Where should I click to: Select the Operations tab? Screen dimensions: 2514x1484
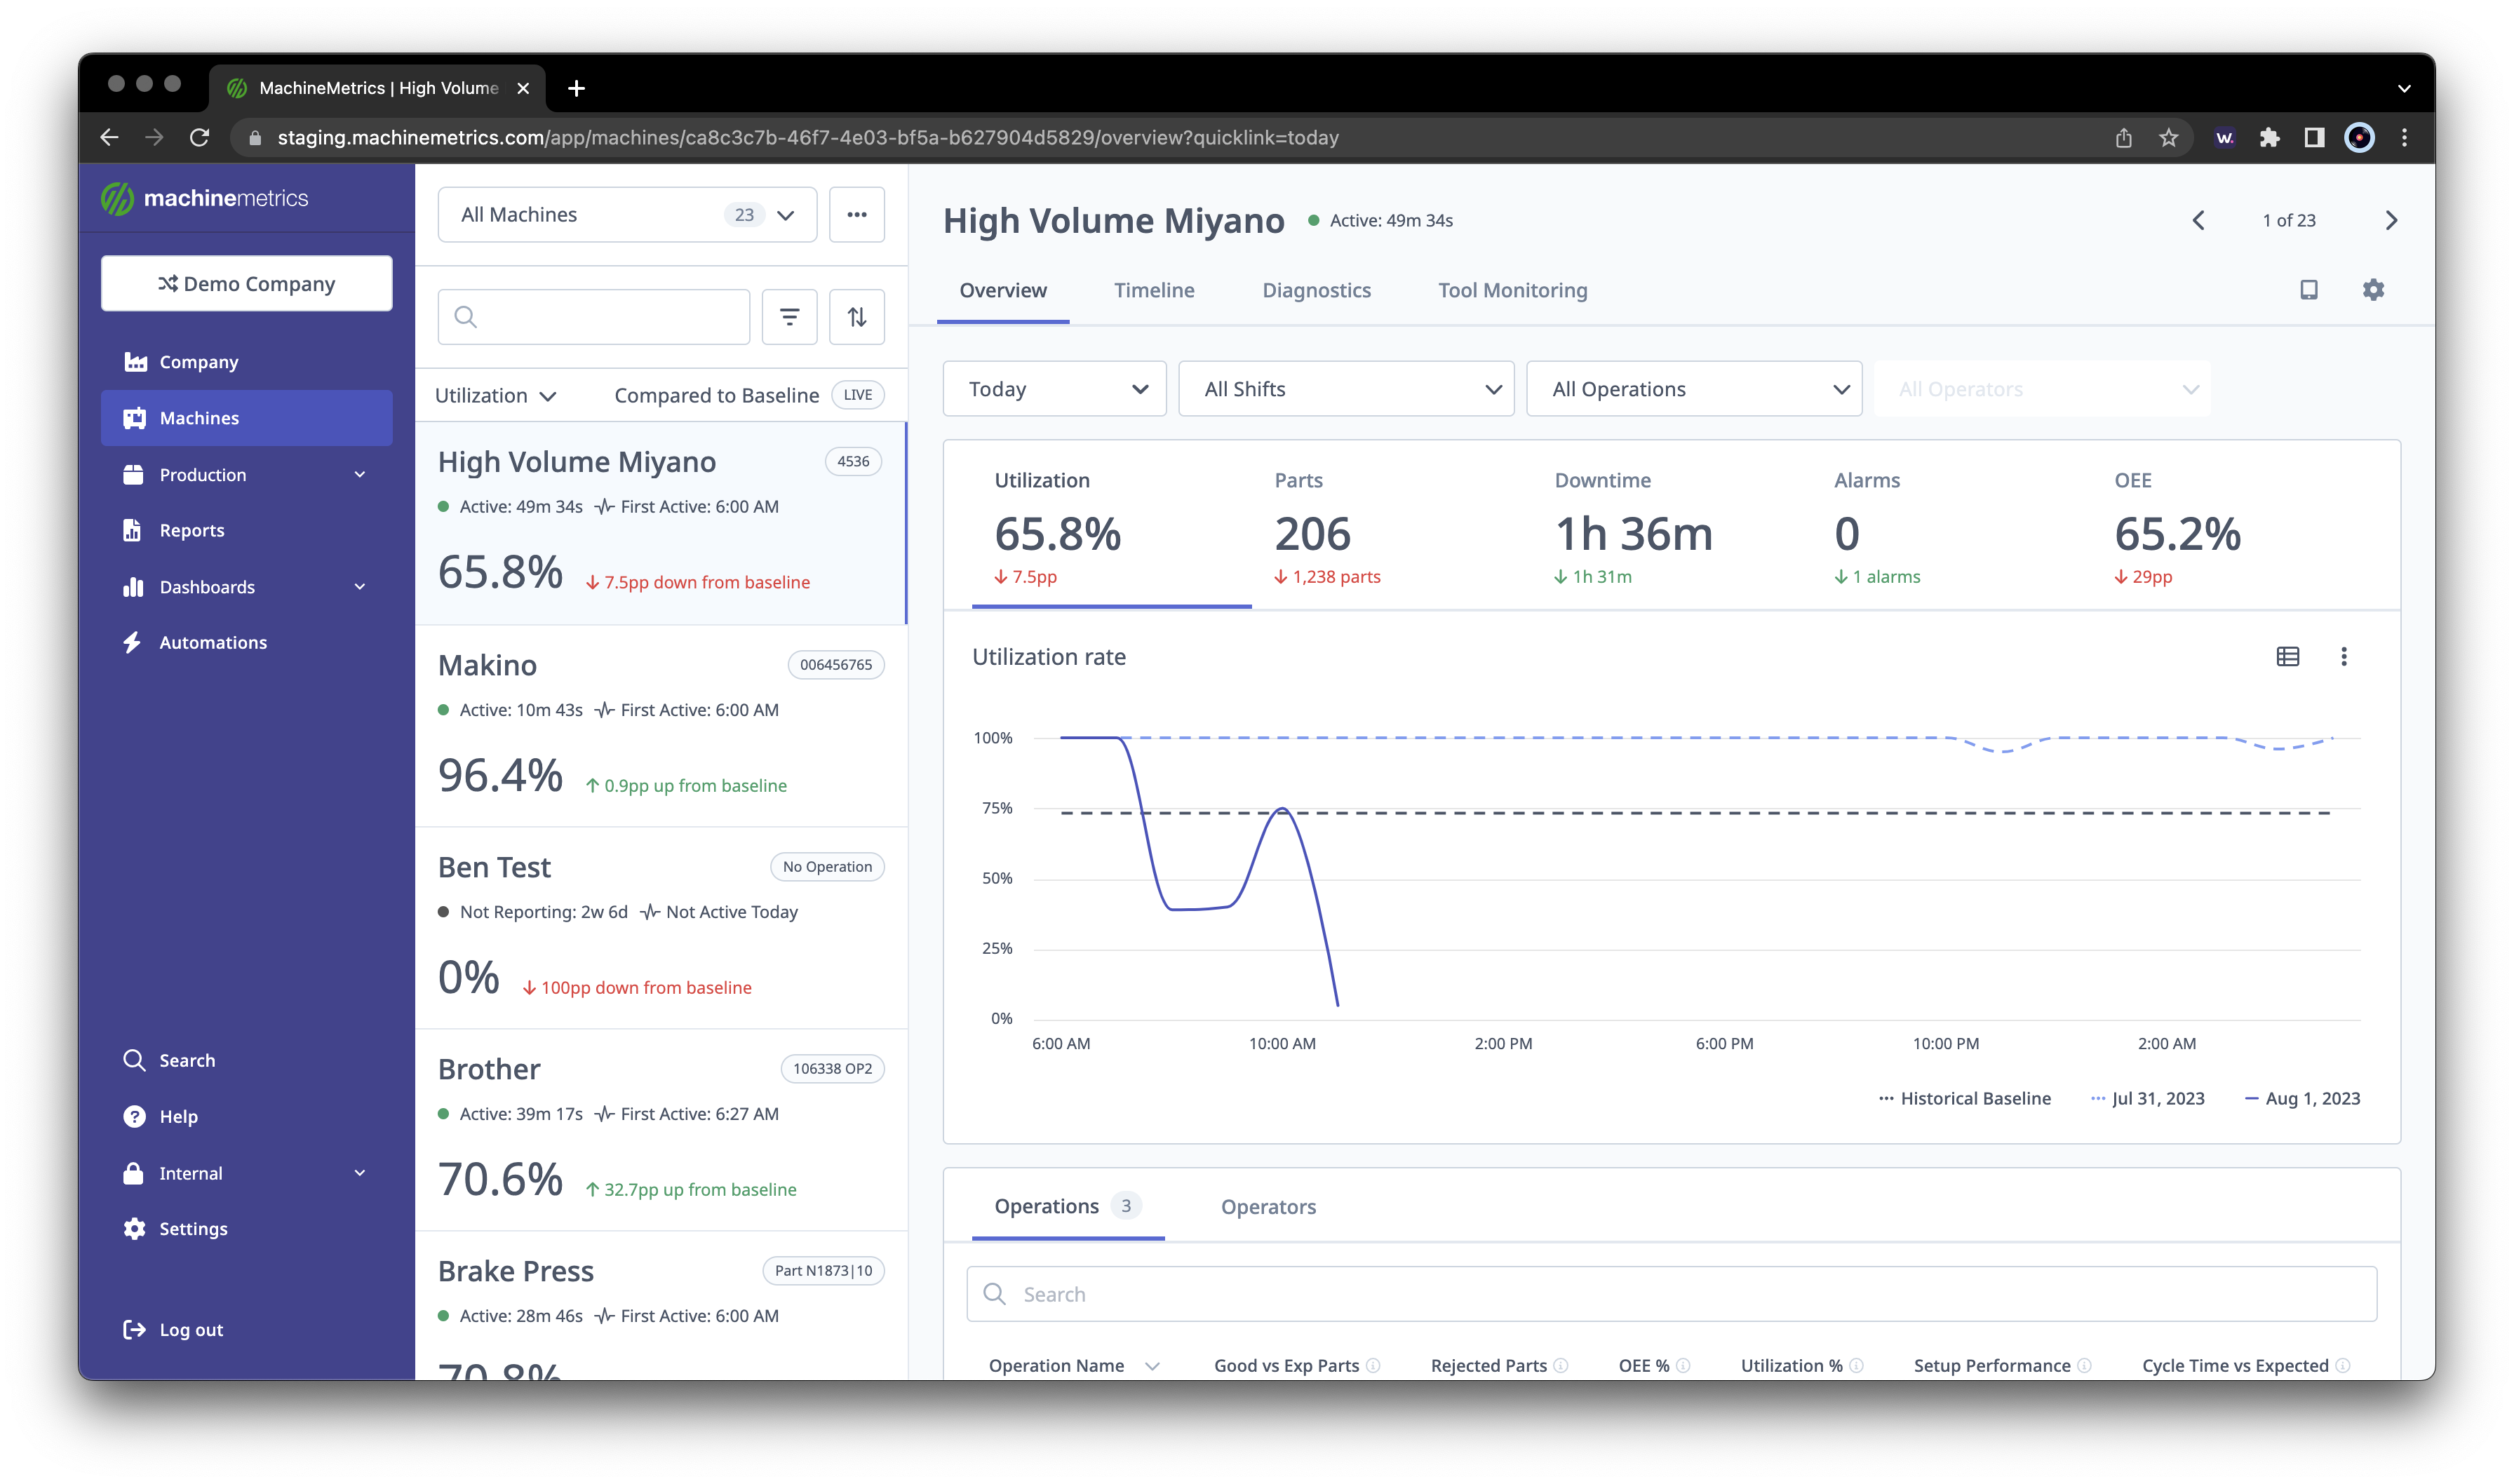[x=1067, y=1207]
